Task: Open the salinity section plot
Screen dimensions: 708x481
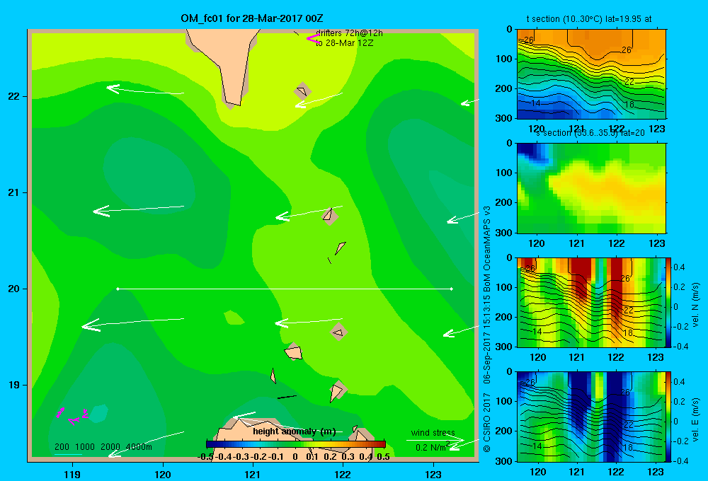Action: pyautogui.click(x=591, y=188)
